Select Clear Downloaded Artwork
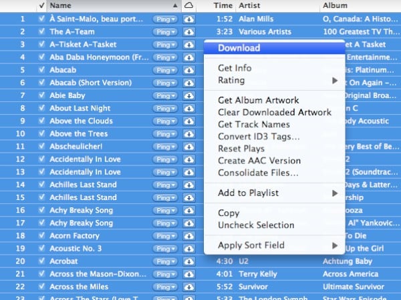The width and height of the screenshot is (401, 300). tap(275, 112)
